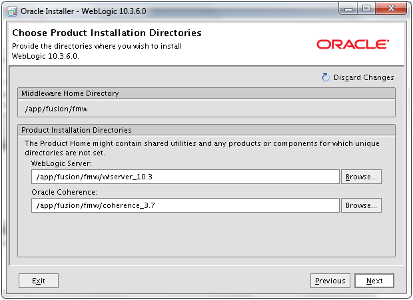Screen dimensions: 413x300
Task: Click the Oracle Installer title bar icon
Action: 12,11
